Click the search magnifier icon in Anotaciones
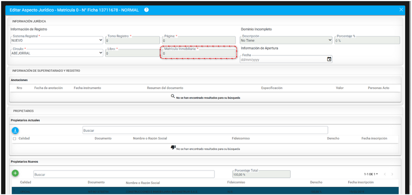The height and width of the screenshot is (195, 412). pyautogui.click(x=173, y=96)
